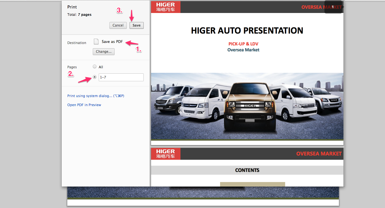Click the Save as PDF destination label
385x208 pixels.
click(112, 42)
